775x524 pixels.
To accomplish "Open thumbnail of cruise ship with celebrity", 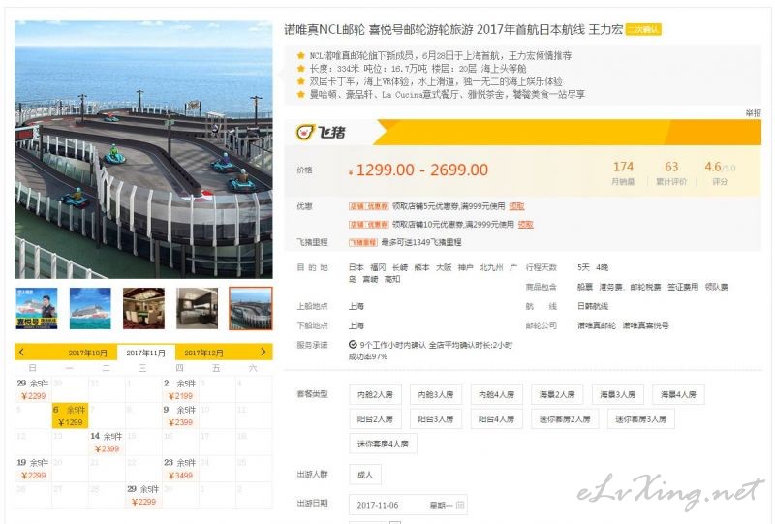I will (37, 308).
